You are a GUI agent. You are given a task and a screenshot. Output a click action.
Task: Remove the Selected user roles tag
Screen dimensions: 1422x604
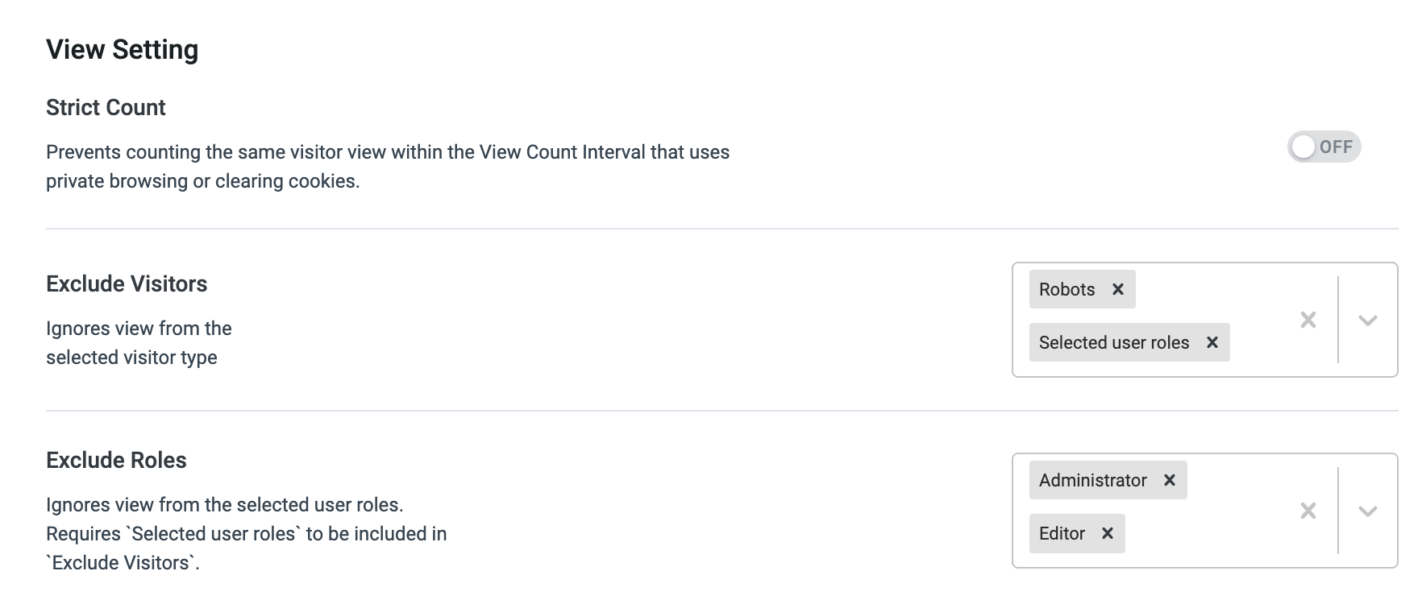tap(1212, 342)
